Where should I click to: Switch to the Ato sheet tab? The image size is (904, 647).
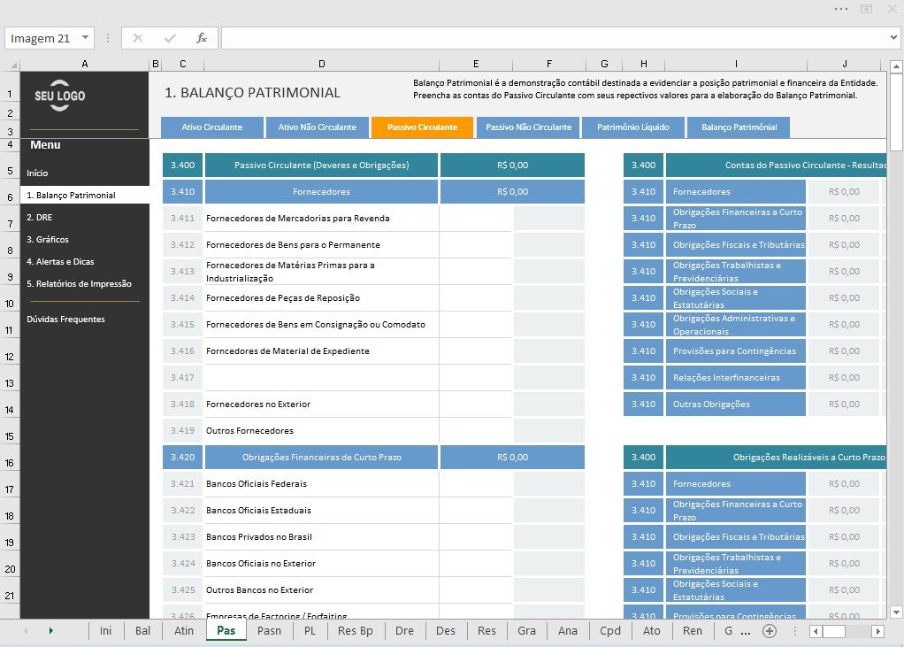(652, 631)
